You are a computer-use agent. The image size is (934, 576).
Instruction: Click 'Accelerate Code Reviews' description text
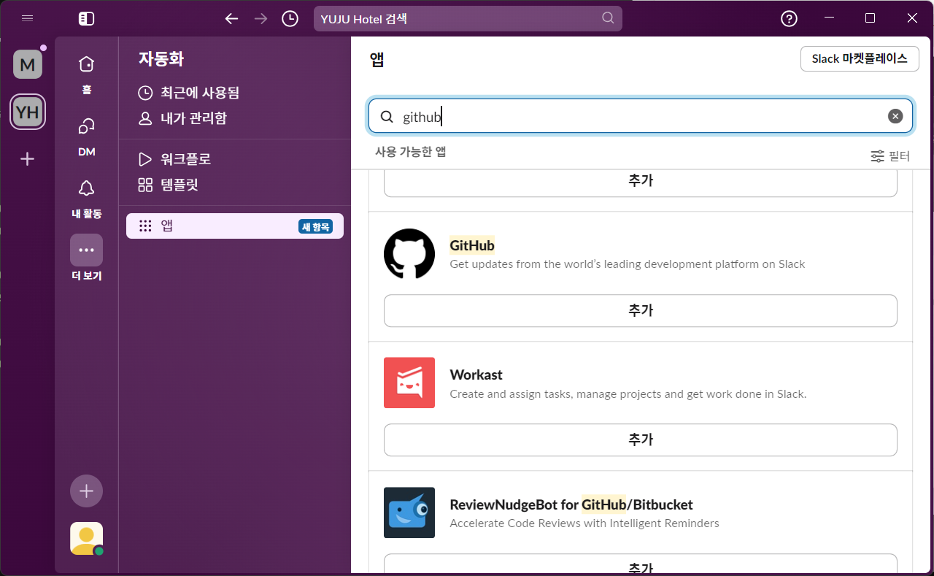[584, 523]
